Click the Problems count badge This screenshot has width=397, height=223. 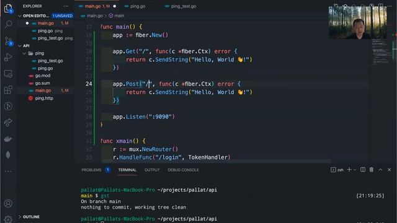107,170
